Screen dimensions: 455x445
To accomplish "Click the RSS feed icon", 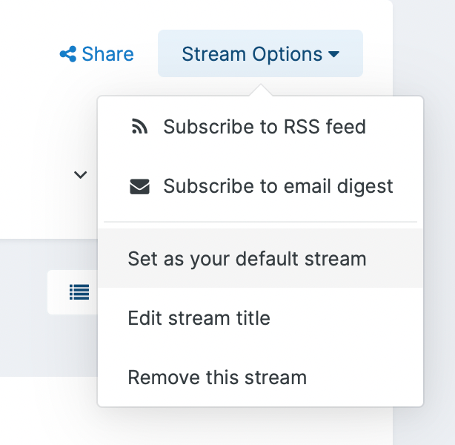I will point(139,127).
